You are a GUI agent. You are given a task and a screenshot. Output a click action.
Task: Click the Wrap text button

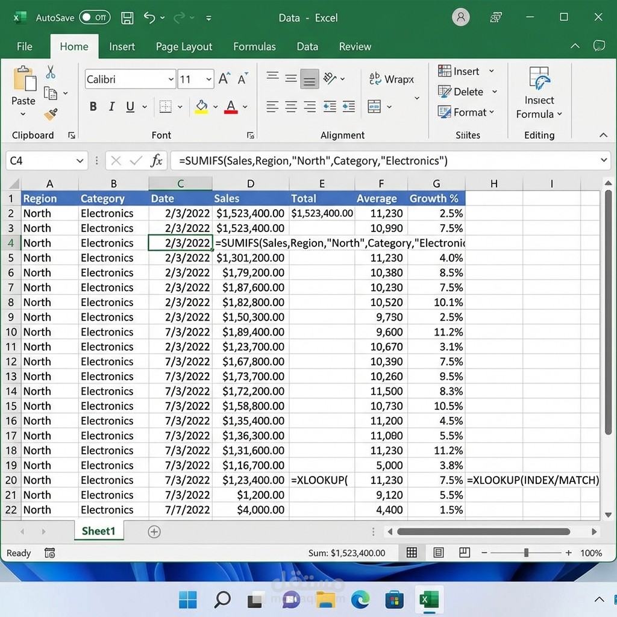pos(392,79)
